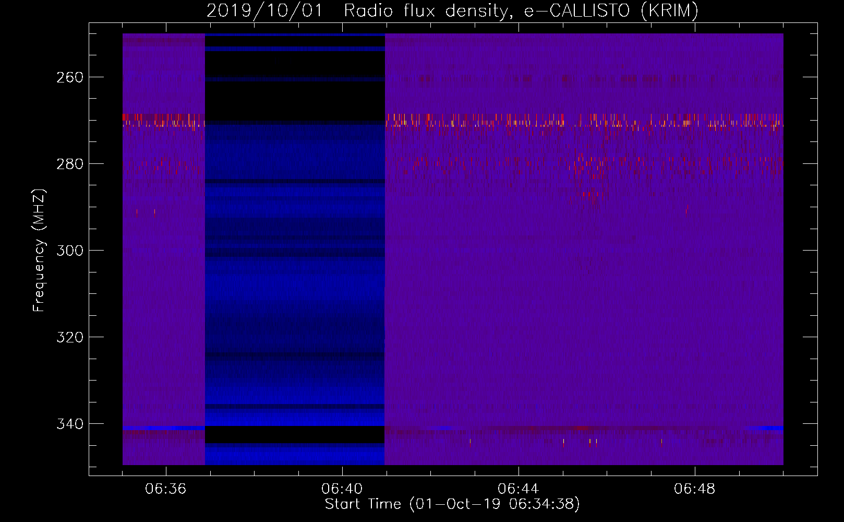Image resolution: width=844 pixels, height=522 pixels.
Task: Click the 340 frequency tick label
Action: coord(70,424)
